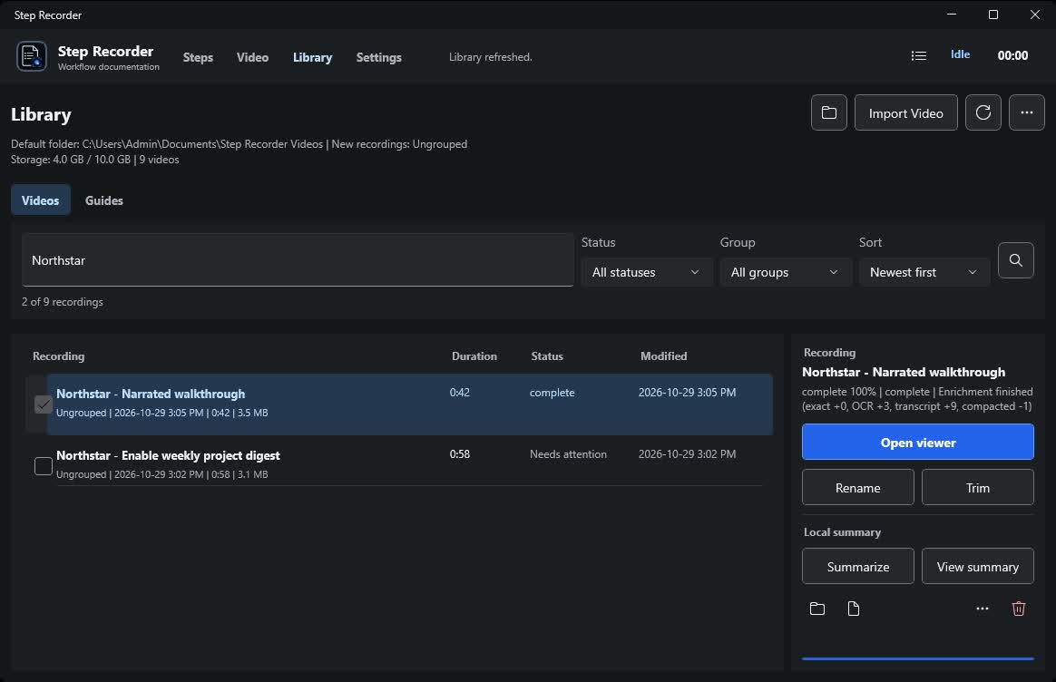Delete recording with the red trash icon
This screenshot has height=682, width=1056.
(1018, 609)
